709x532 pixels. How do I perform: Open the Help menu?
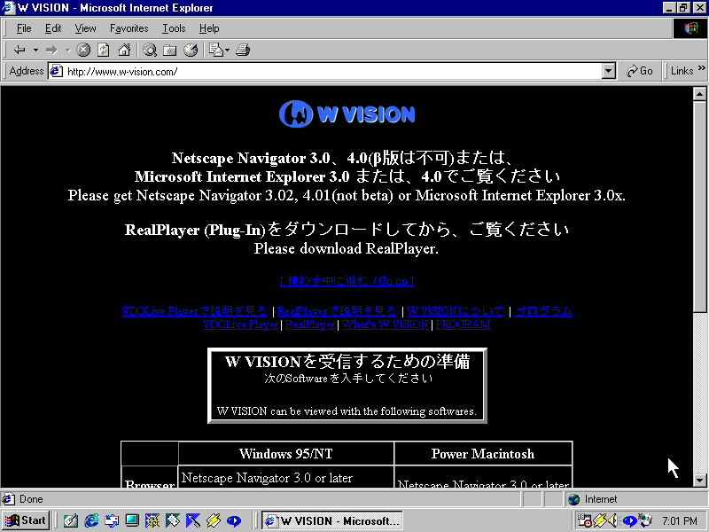point(209,28)
